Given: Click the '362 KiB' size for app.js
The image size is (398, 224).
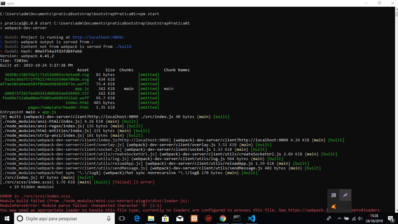Looking at the screenshot, I should 107,89.
